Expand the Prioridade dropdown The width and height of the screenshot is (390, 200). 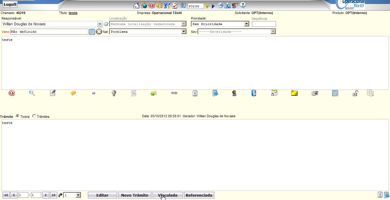click(x=246, y=24)
